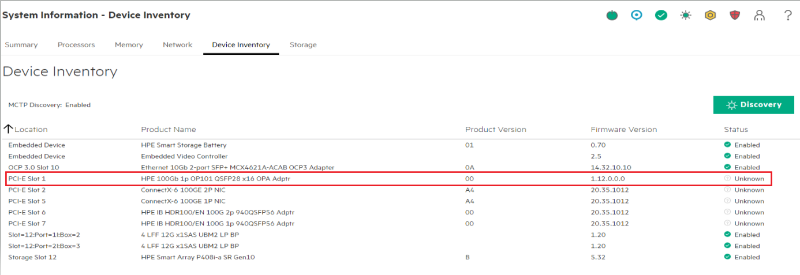Click the Unknown status icon for PCI-E Slot 1

(727, 179)
